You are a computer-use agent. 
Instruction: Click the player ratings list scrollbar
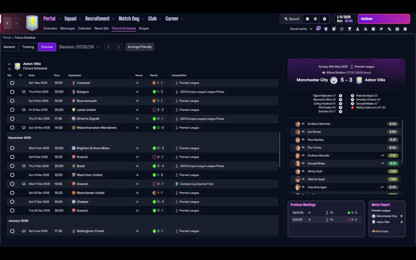pos(402,142)
